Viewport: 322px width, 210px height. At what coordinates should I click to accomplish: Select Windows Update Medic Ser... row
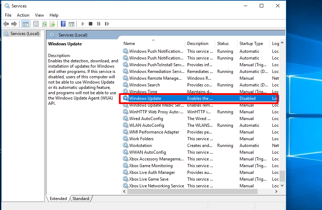tap(200, 105)
